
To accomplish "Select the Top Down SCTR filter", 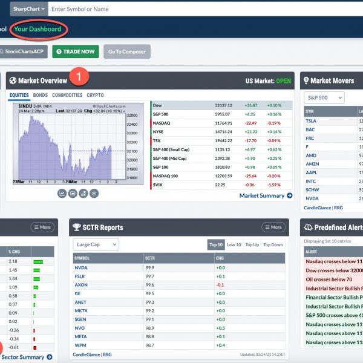I will 273,244.
